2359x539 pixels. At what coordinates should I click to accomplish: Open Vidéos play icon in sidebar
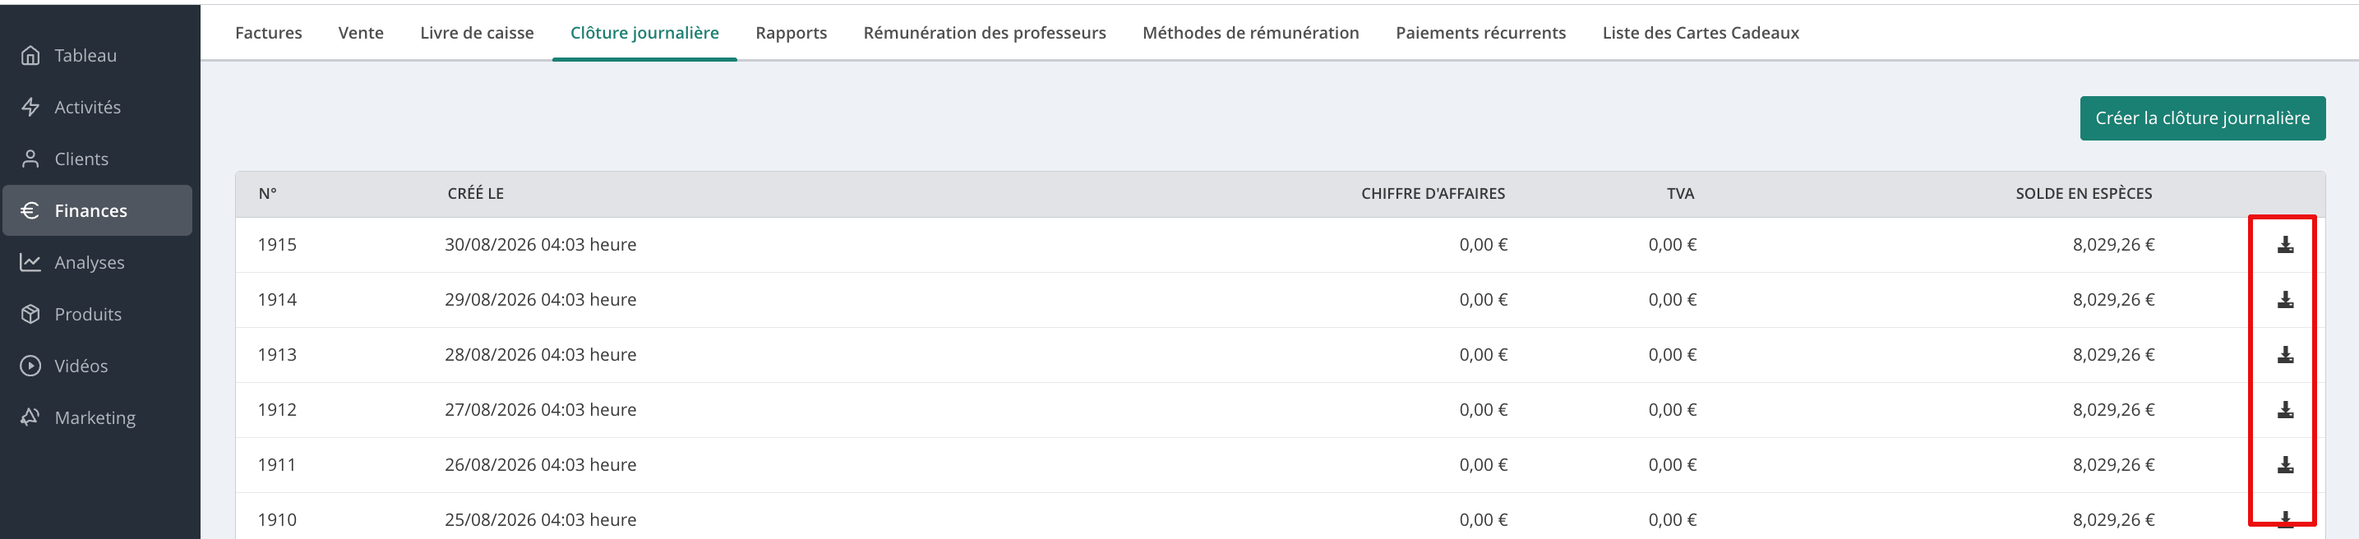(30, 365)
